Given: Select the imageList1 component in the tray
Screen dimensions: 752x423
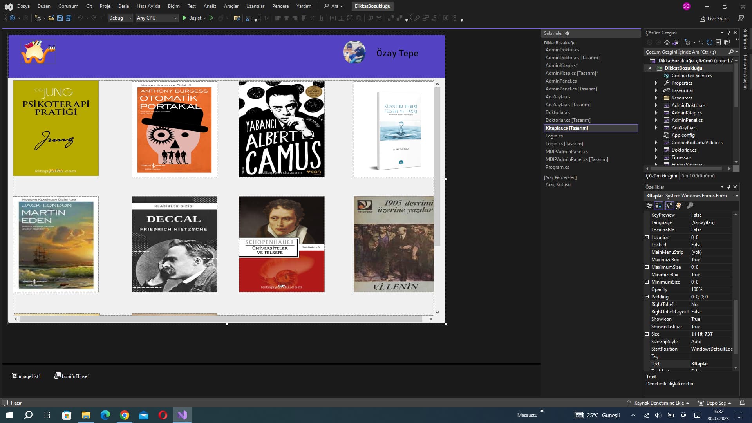Looking at the screenshot, I should point(26,376).
